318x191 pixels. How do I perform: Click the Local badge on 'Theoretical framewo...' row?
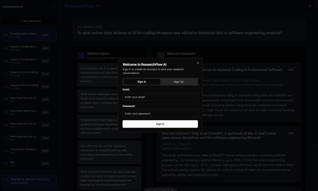click(x=45, y=151)
